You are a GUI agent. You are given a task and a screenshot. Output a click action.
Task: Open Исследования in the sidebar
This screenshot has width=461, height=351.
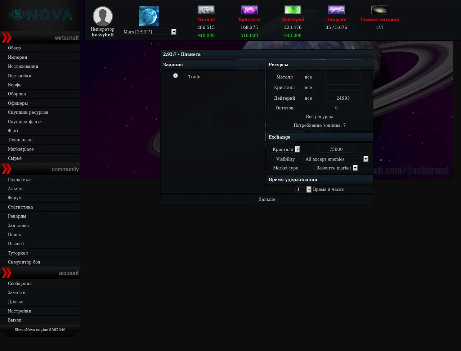pos(40,66)
